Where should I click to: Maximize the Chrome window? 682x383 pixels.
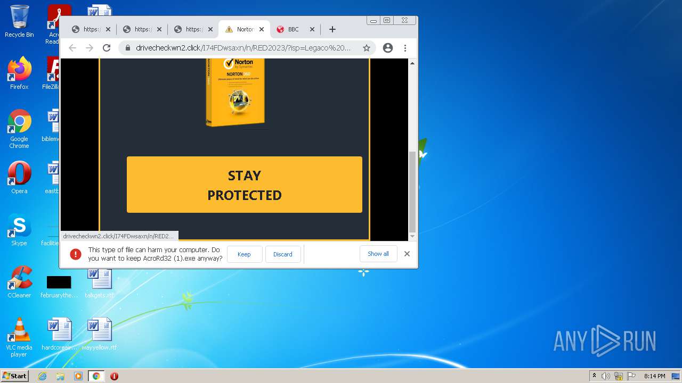[x=387, y=20]
